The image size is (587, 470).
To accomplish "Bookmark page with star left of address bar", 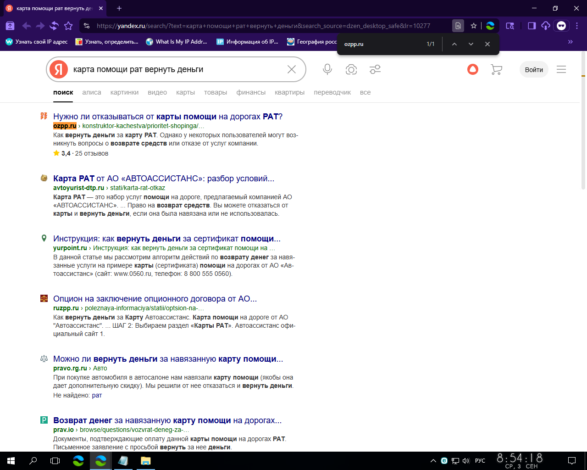I will [68, 26].
